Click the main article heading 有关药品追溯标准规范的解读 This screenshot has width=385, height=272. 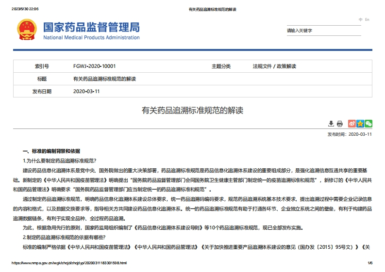(x=192, y=111)
